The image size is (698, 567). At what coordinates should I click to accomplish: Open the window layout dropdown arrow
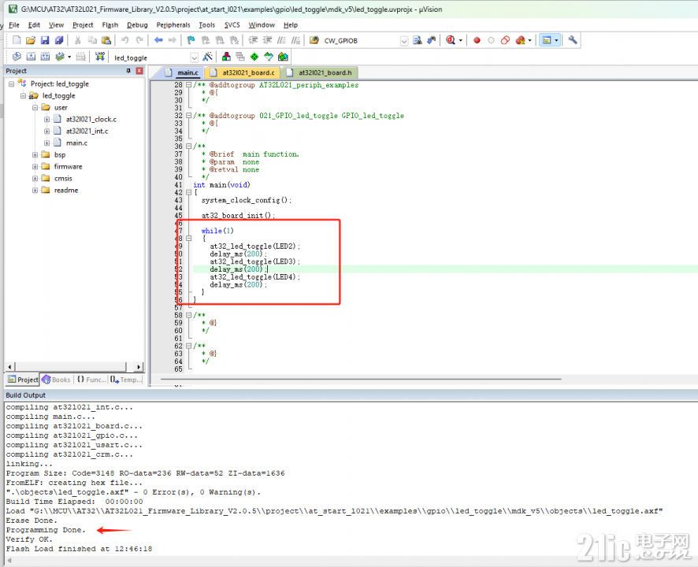coord(556,40)
